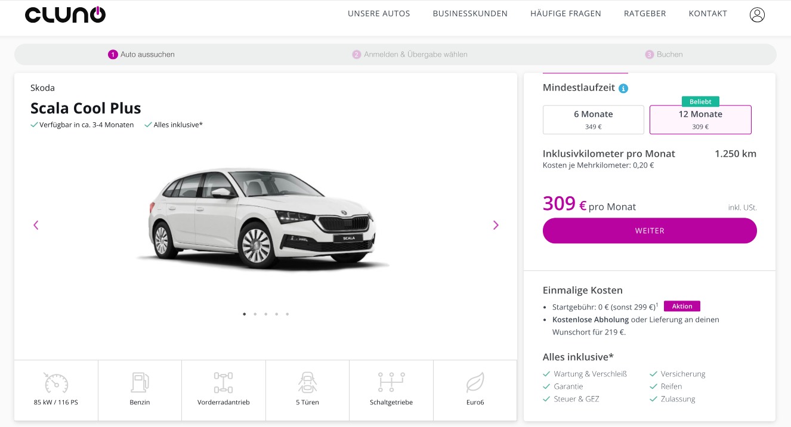Click the Schaltgetriebe gearshift icon
Viewport: 791px width, 427px height.
click(x=391, y=382)
